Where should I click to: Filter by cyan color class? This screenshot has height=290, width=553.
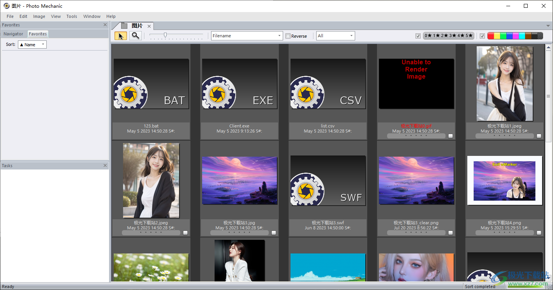[x=522, y=36]
